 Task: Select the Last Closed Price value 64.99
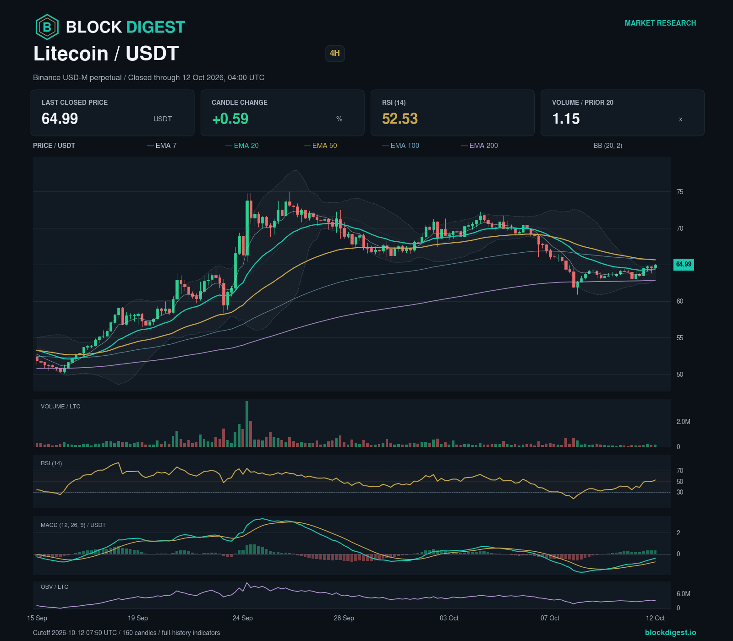point(60,119)
